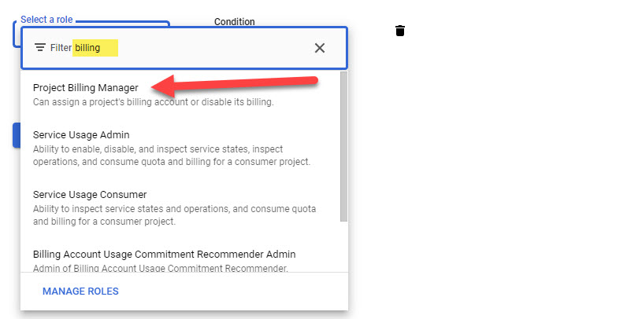Select Billing Account Usage Commitment Recommender Admin

click(x=164, y=255)
